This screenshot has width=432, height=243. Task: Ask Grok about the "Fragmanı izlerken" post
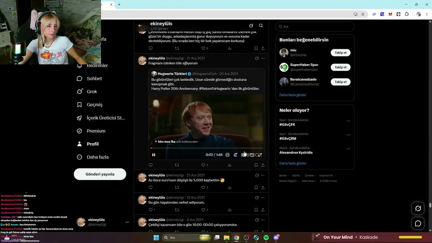257,58
